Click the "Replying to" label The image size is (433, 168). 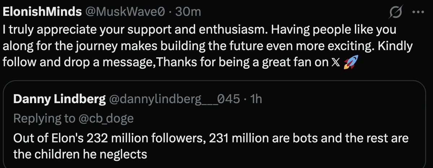(43, 118)
